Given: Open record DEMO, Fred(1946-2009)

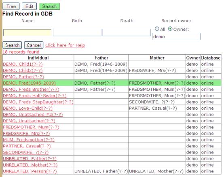Looking at the screenshot, I should click(x=29, y=83).
